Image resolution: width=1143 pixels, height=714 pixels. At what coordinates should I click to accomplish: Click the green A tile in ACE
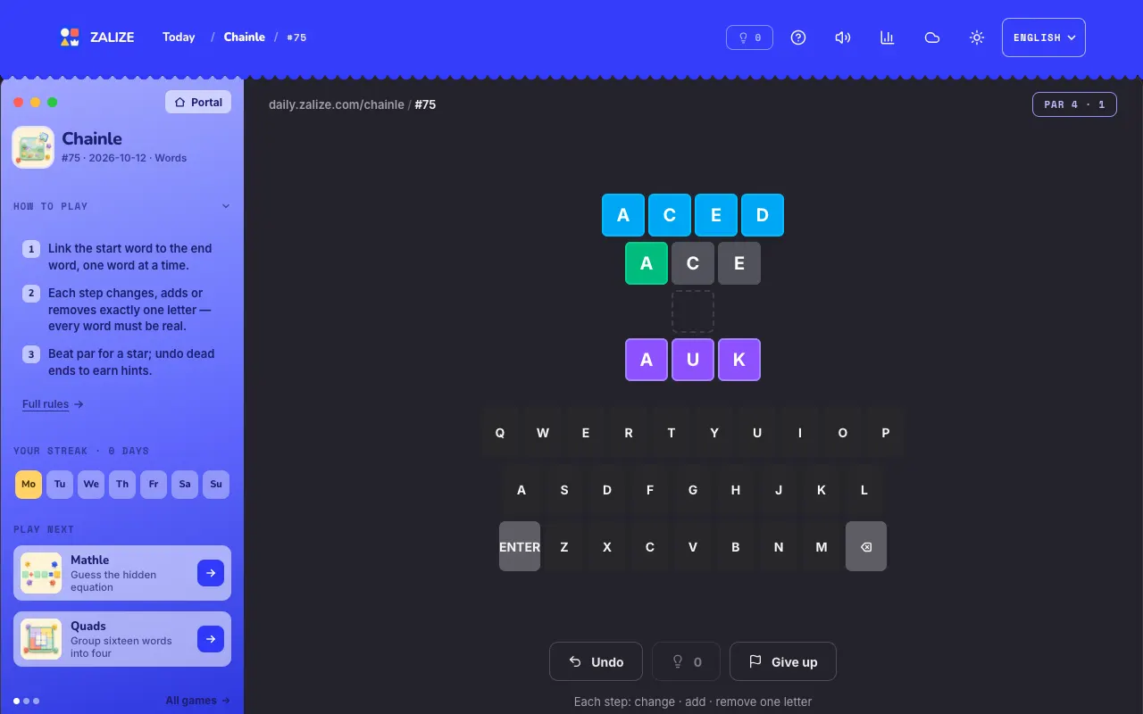[x=647, y=263]
